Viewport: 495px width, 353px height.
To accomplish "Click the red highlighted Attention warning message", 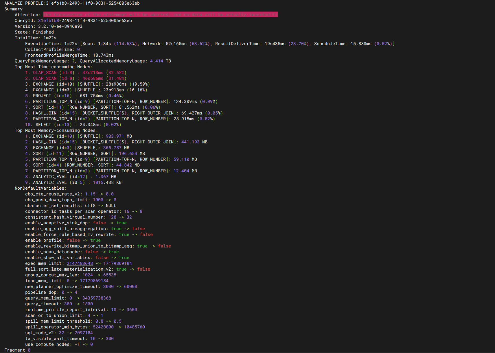I will 160,15.
